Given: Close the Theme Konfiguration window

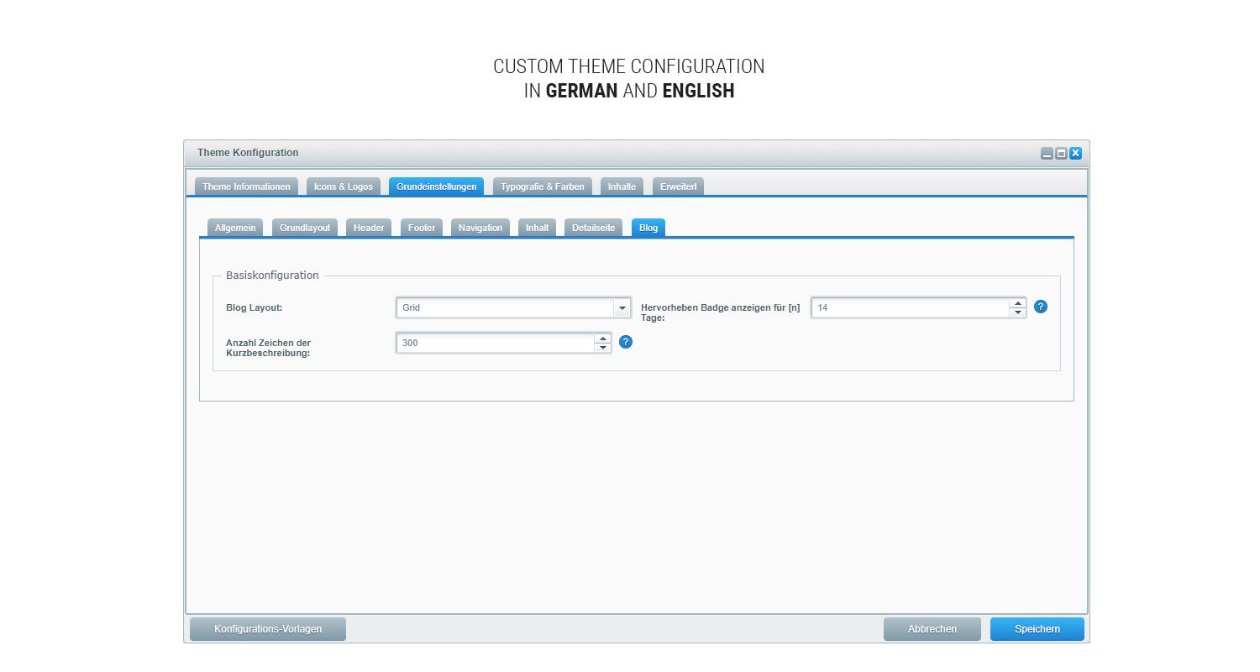Looking at the screenshot, I should [x=1075, y=154].
